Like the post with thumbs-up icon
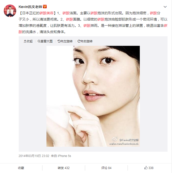The width and height of the screenshot is (172, 173). click(x=146, y=168)
